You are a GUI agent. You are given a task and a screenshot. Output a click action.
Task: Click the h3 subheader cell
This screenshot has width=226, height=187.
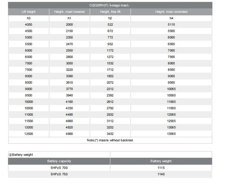[x=29, y=18]
